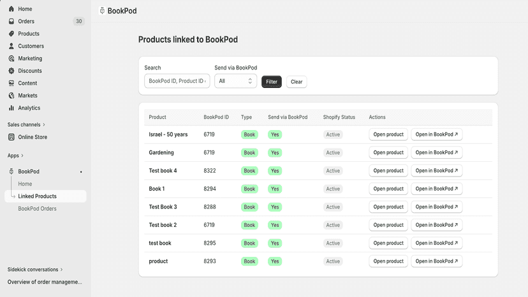Open product for Test Book 3

coord(388,206)
